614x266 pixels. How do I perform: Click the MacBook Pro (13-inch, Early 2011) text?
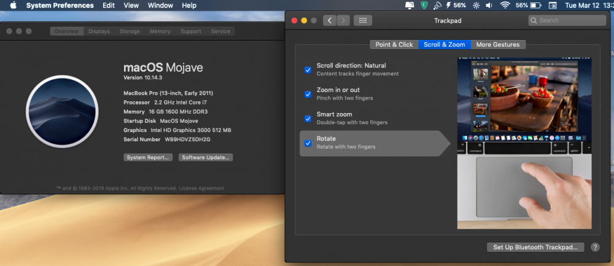click(x=168, y=93)
